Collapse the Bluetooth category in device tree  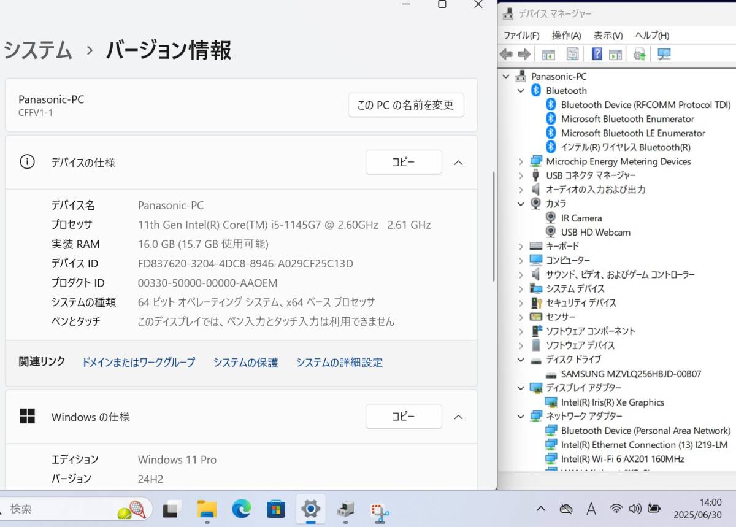click(521, 91)
